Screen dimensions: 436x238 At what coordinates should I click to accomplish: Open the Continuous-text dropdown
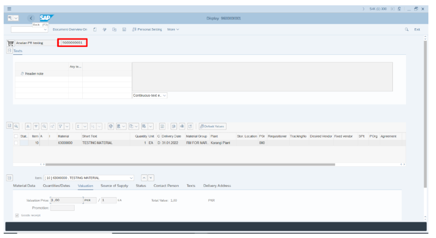[x=150, y=95]
